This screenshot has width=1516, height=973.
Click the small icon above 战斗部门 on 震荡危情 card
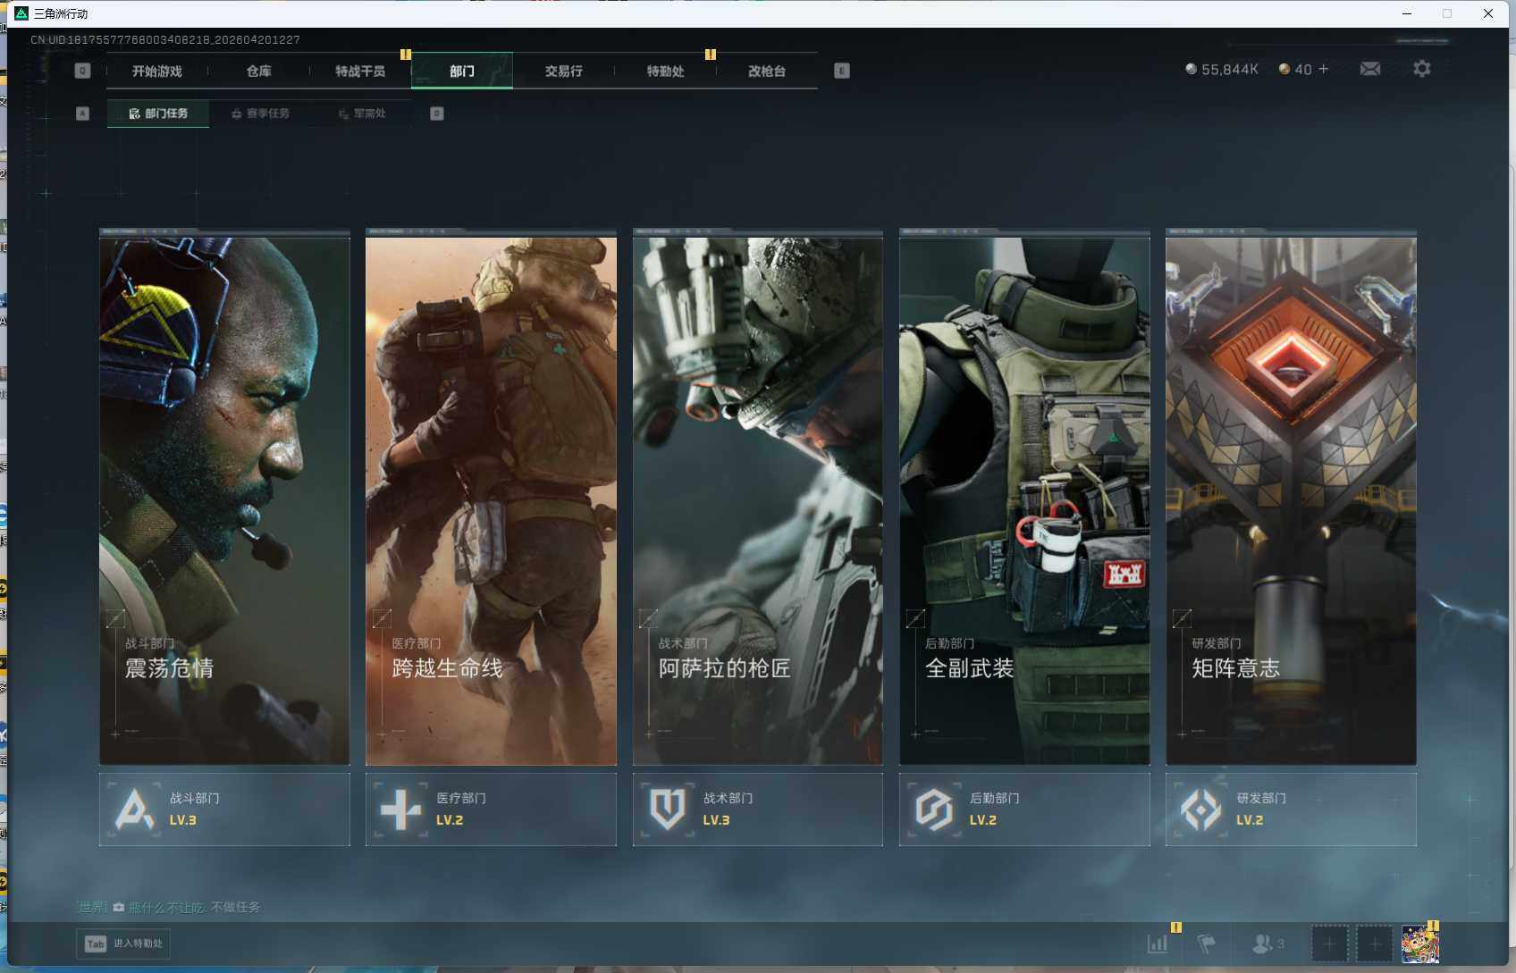[115, 618]
